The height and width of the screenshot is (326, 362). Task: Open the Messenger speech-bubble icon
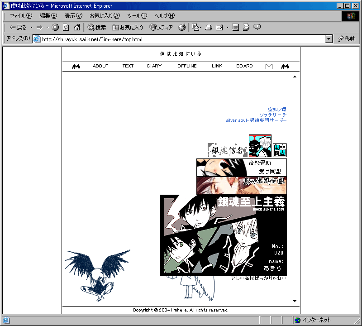pos(257,27)
